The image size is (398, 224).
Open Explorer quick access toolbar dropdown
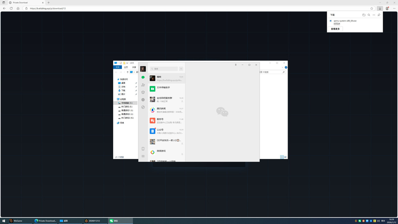(x=127, y=63)
